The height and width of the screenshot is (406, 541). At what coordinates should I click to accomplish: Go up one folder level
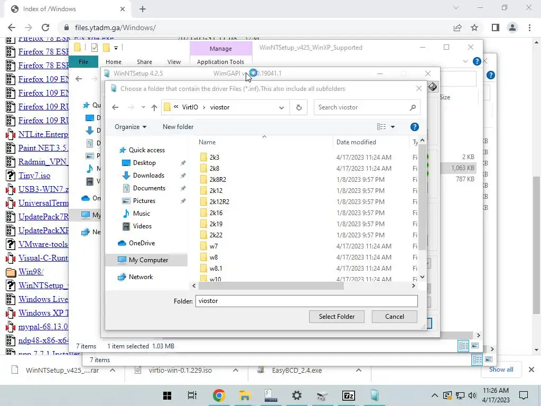154,107
